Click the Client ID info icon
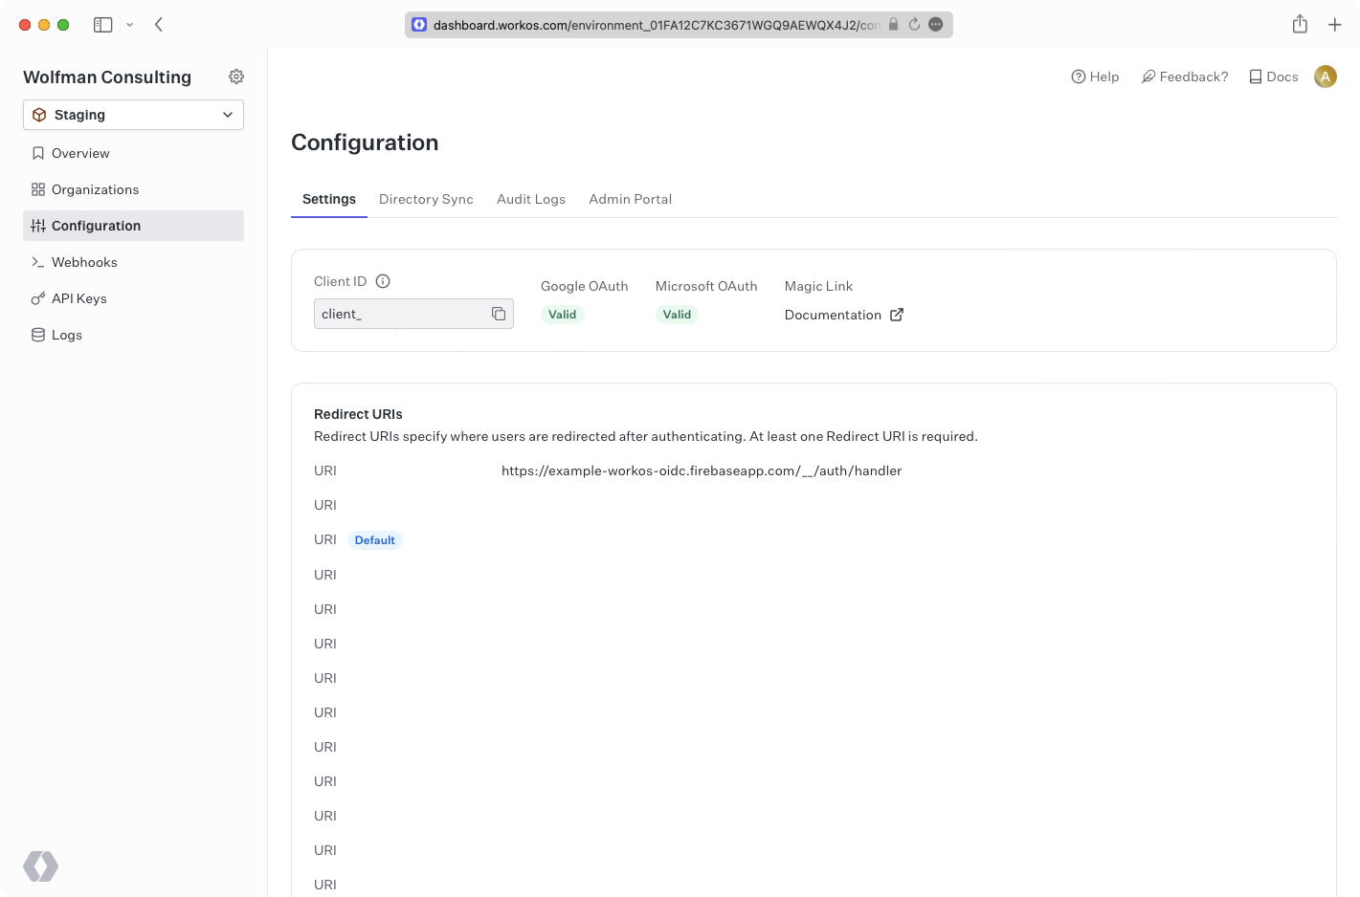1360x897 pixels. point(383,281)
